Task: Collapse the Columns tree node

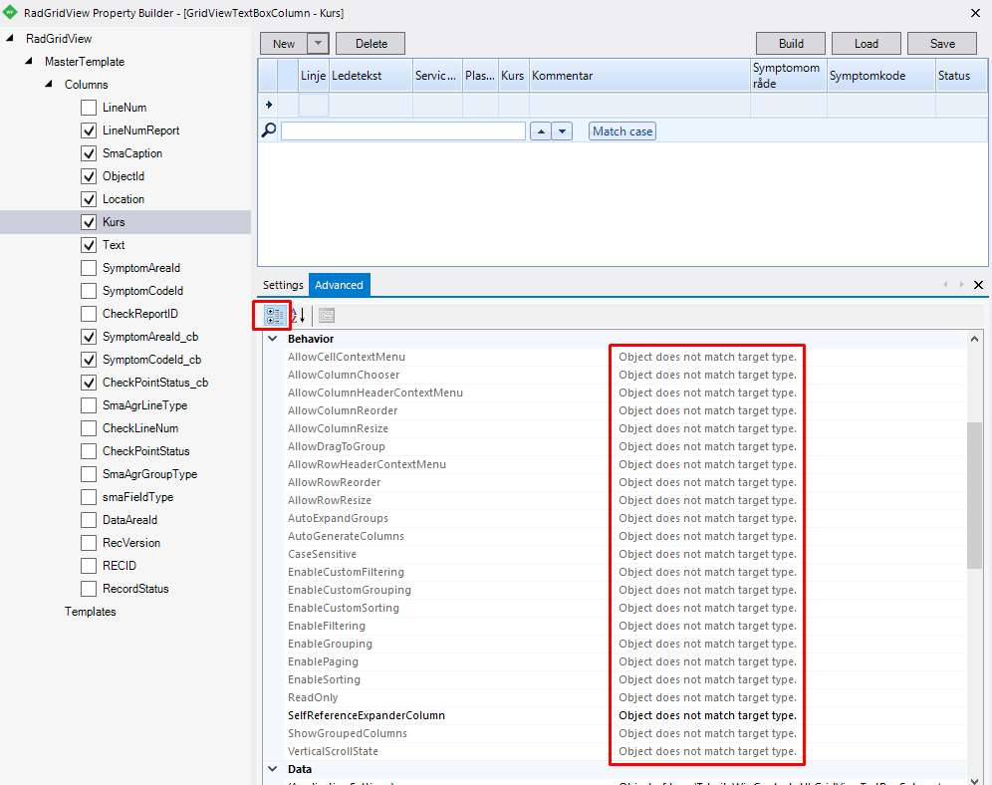Action: [48, 84]
